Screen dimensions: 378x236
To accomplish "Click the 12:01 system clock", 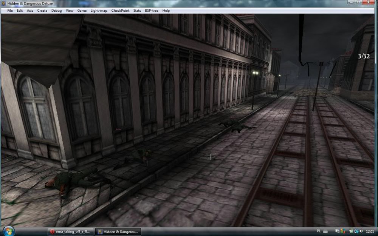I will pos(370,231).
